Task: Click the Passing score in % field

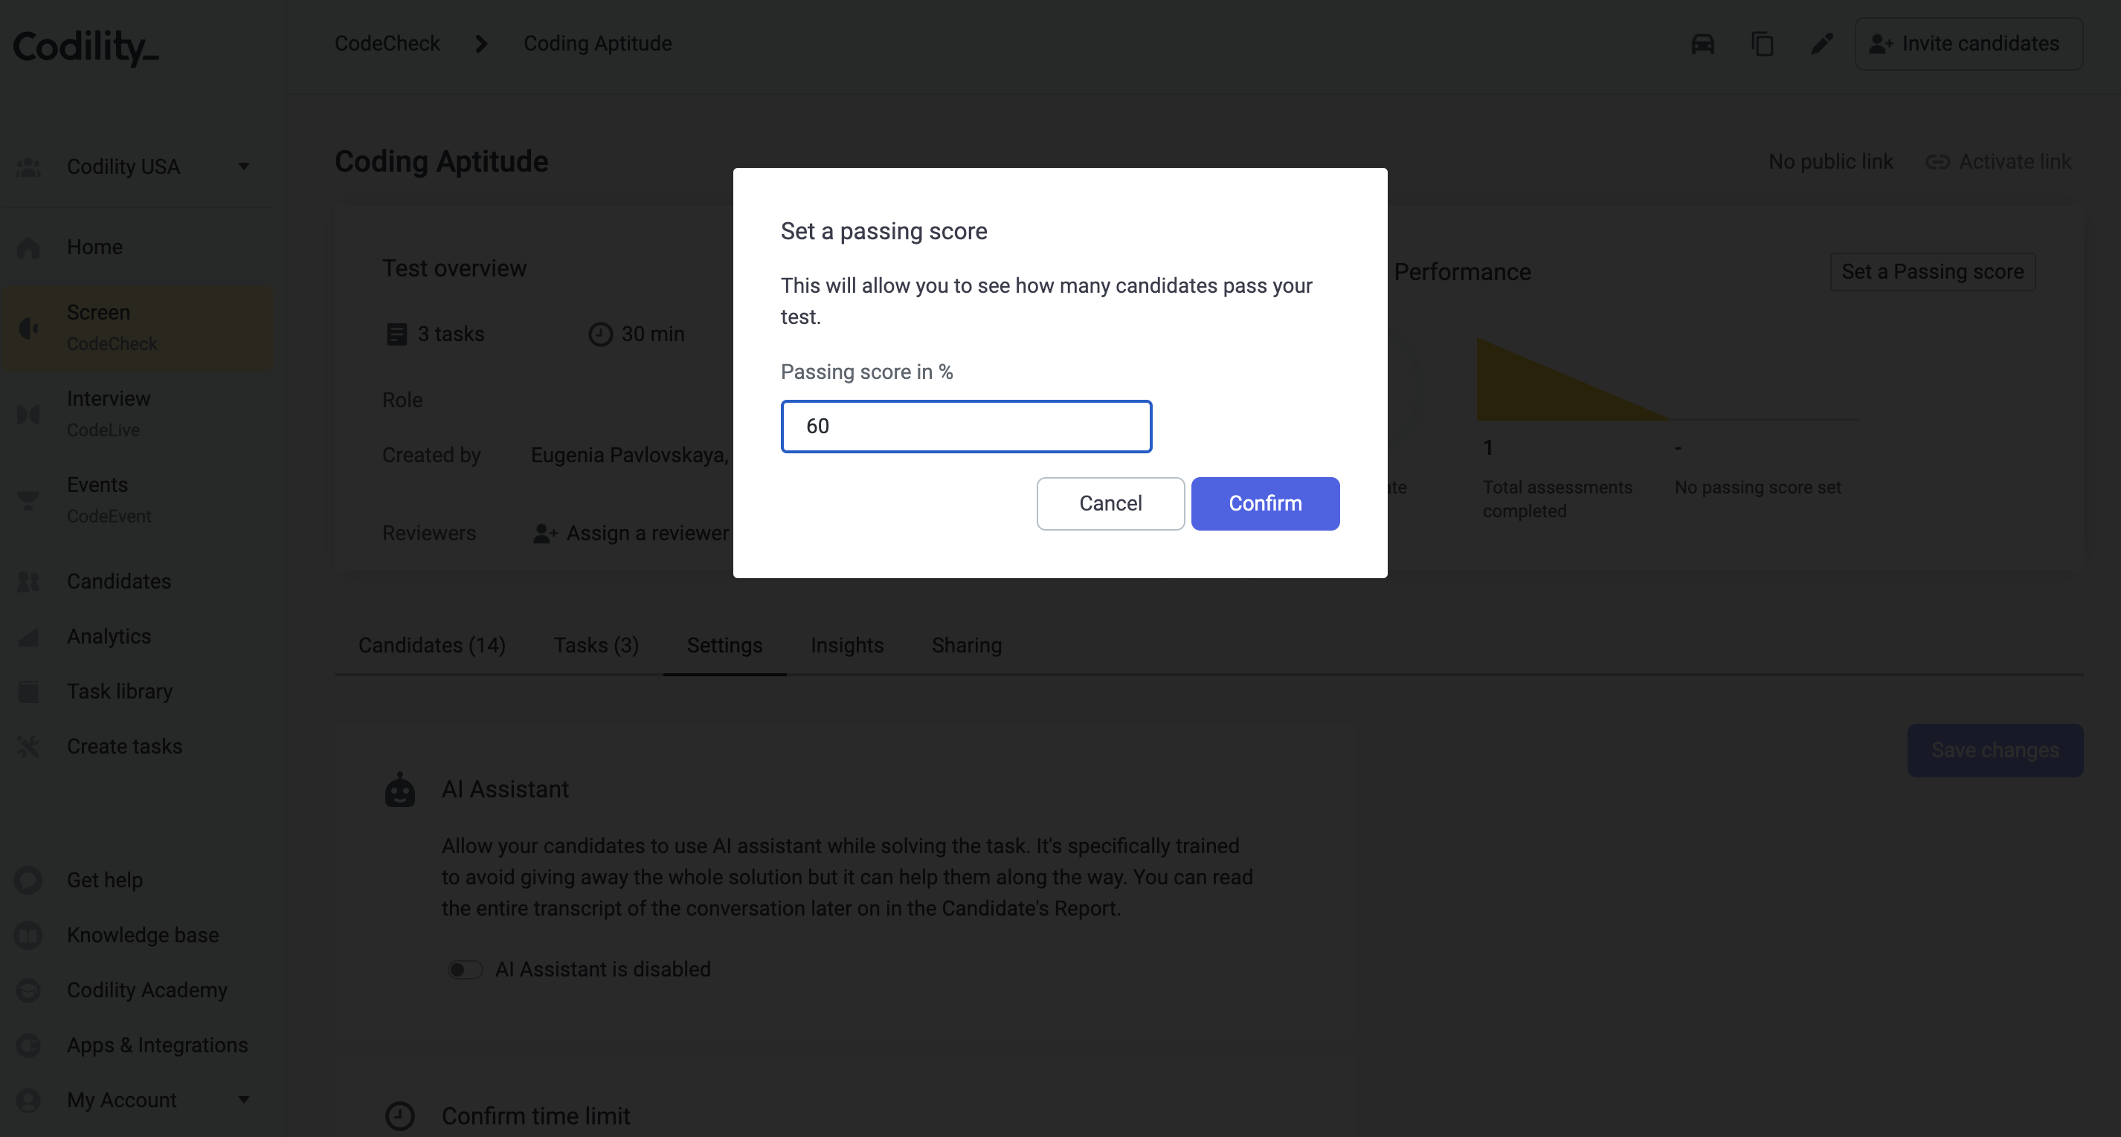Action: [x=966, y=426]
